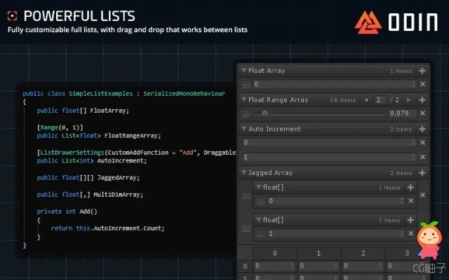The image size is (449, 280).
Task: Click drag handle of Float Array item
Action: pyautogui.click(x=246, y=84)
